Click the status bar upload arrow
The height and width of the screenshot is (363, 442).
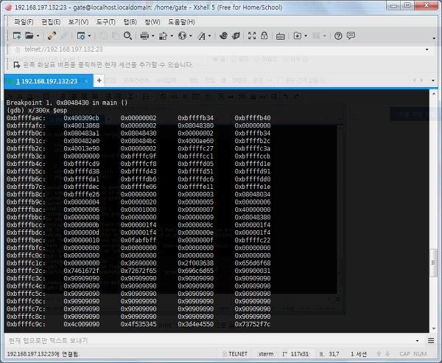click(379, 354)
